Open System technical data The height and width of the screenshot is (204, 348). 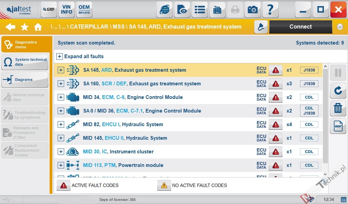pos(25,62)
